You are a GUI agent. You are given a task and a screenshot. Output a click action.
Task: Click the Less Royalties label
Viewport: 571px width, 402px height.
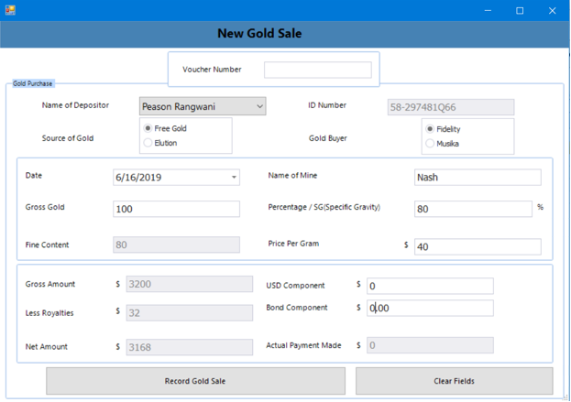(49, 313)
